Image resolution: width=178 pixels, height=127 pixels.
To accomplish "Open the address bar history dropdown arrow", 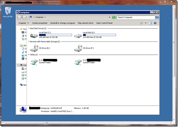I will (x=109, y=17).
